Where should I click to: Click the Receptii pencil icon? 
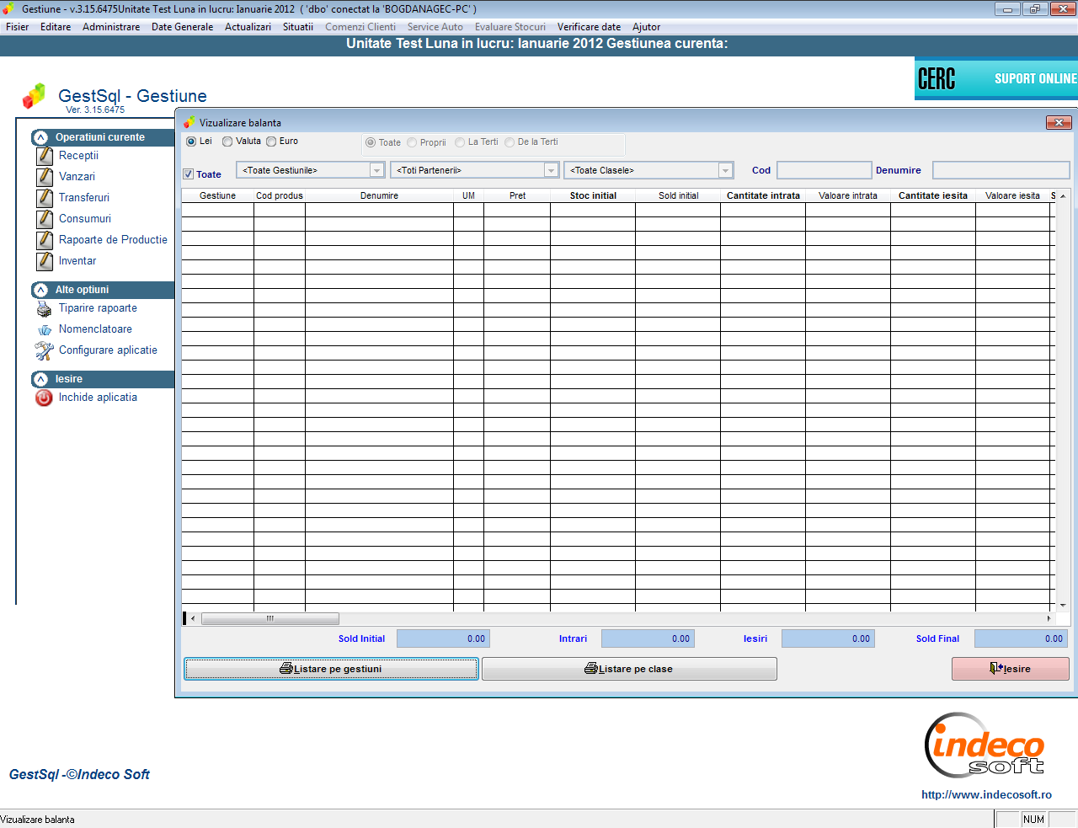click(45, 156)
